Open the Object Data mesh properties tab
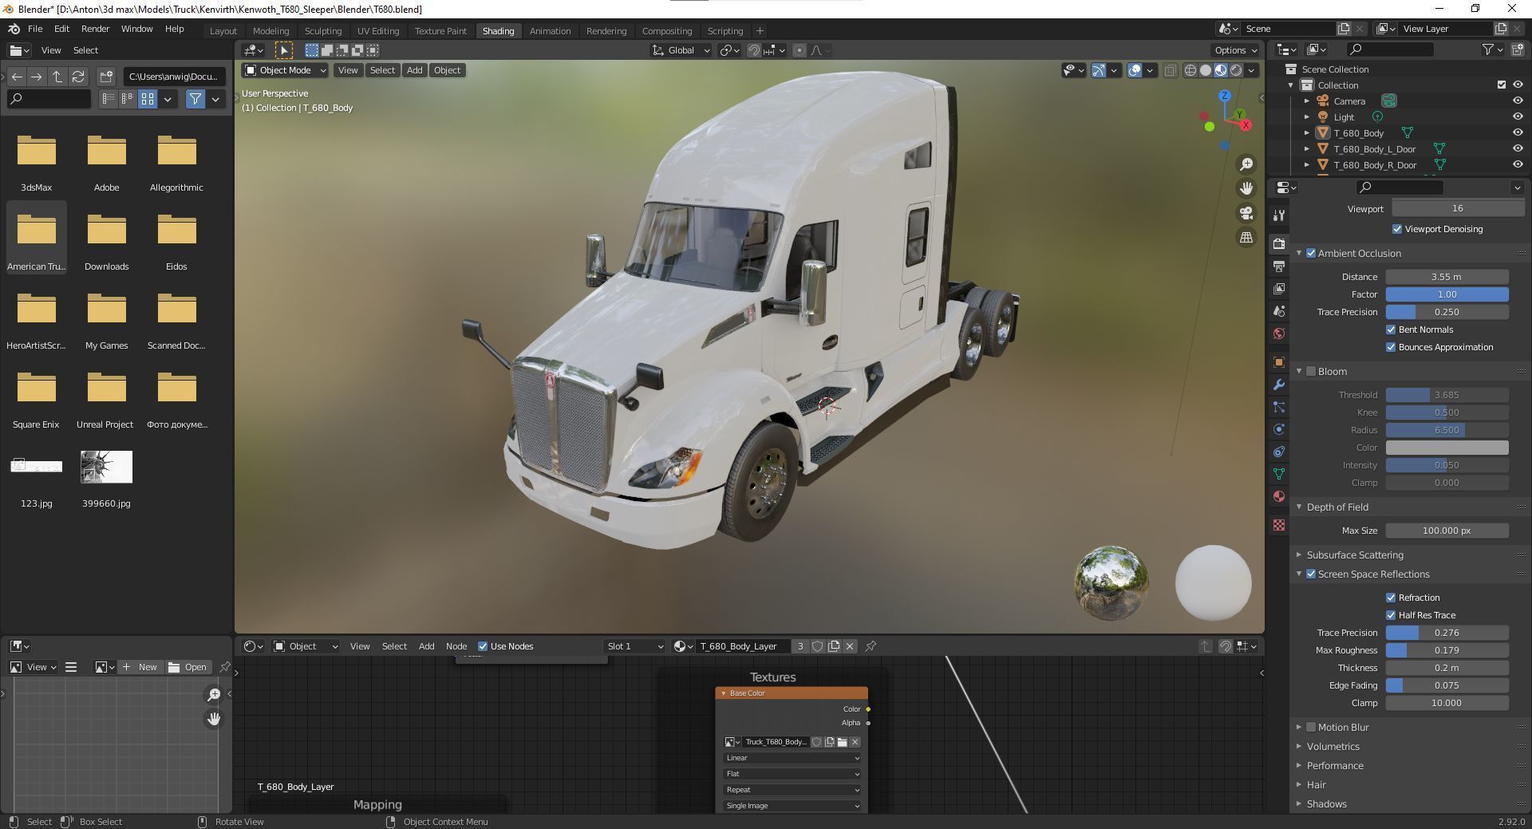Screen dimensions: 1532x829 tap(1279, 474)
